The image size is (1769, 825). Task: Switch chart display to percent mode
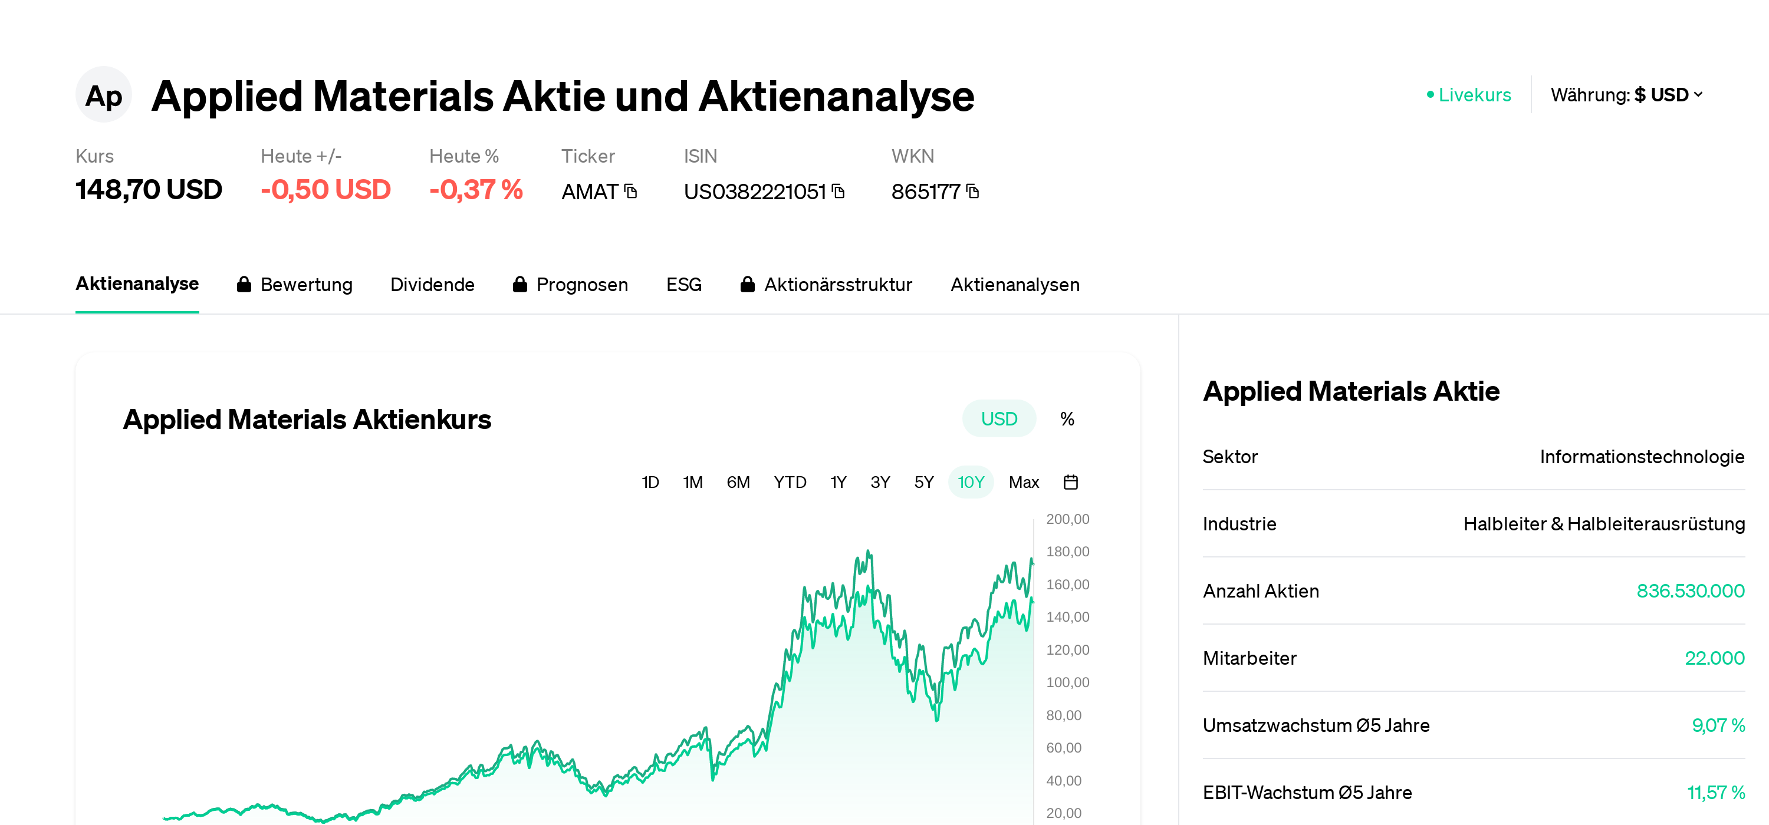[1067, 418]
